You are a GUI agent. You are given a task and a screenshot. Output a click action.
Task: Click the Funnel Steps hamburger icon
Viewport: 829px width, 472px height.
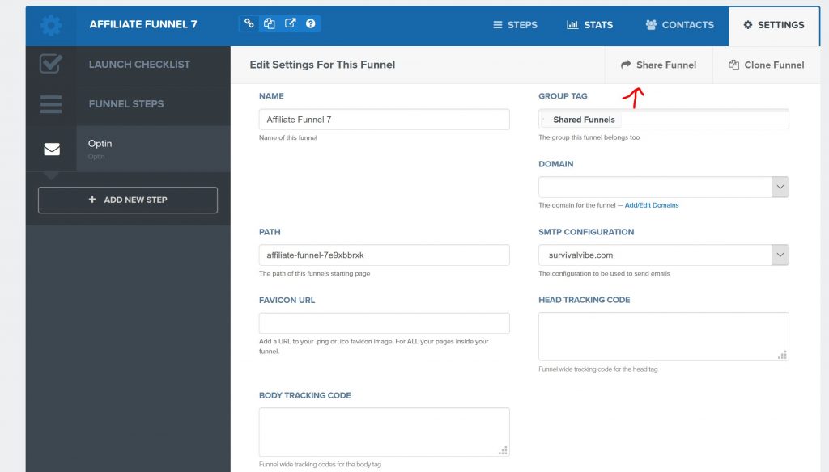tap(51, 104)
